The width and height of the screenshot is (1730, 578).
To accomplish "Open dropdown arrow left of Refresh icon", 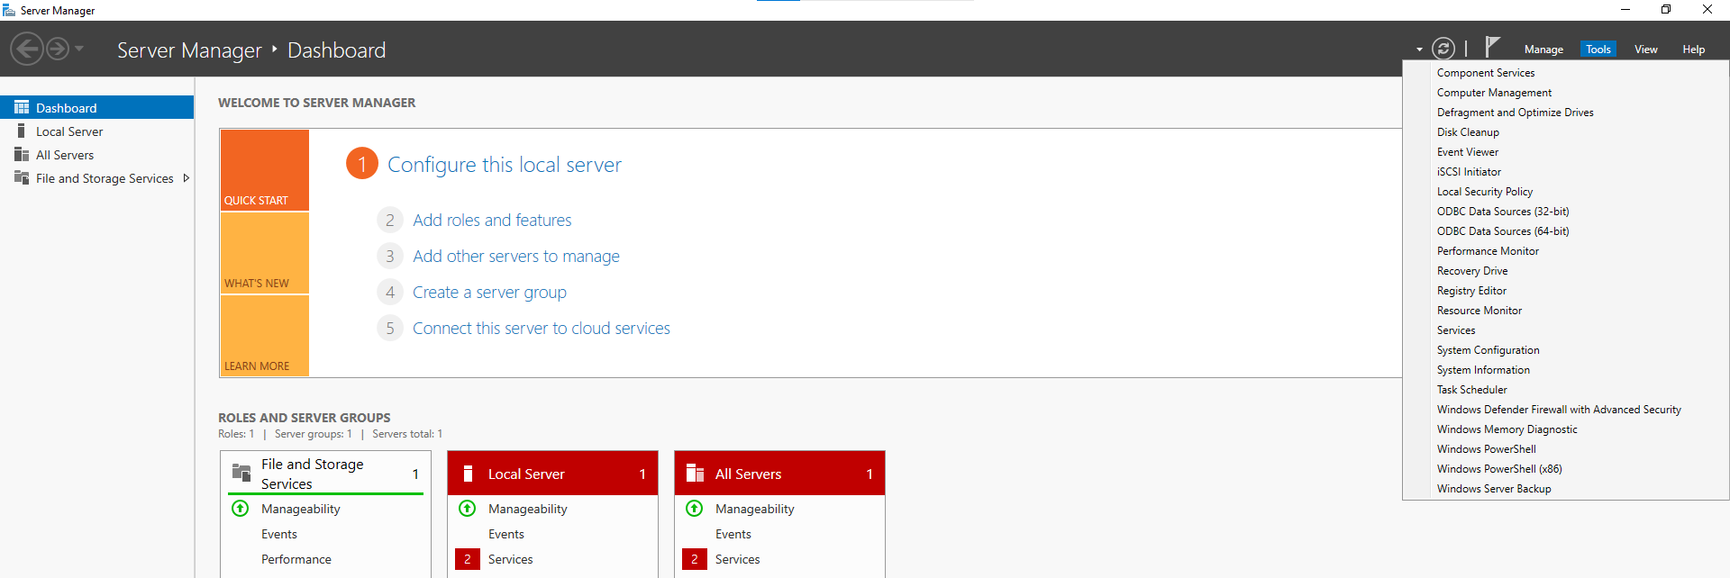I will pos(1419,50).
